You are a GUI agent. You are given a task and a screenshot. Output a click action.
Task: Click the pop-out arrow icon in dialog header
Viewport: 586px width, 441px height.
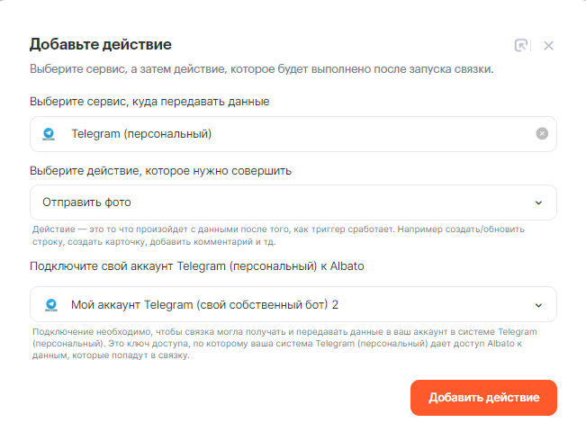coord(521,45)
